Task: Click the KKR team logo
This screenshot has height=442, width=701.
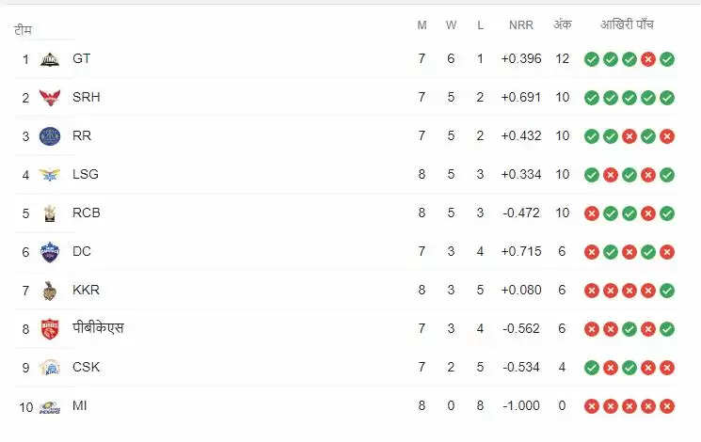Action: 50,291
